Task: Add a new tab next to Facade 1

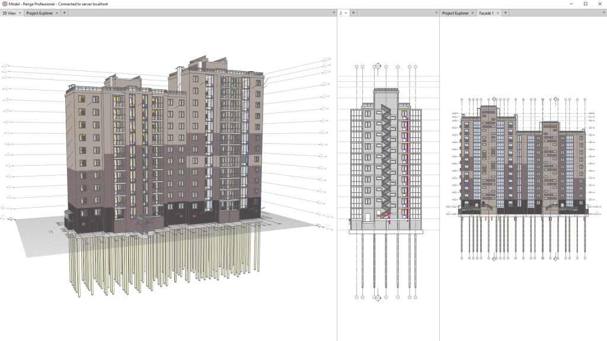Action: click(504, 12)
